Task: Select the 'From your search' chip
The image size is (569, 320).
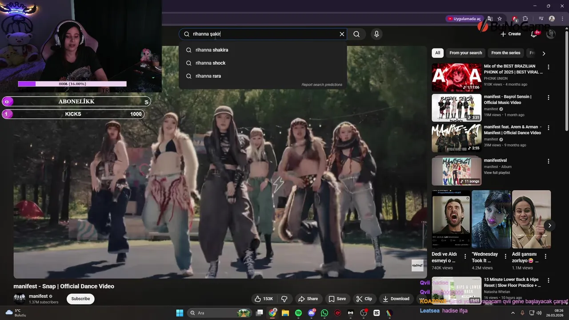Action: [465, 53]
